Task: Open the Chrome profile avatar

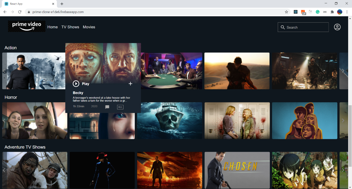Action: pos(340,12)
